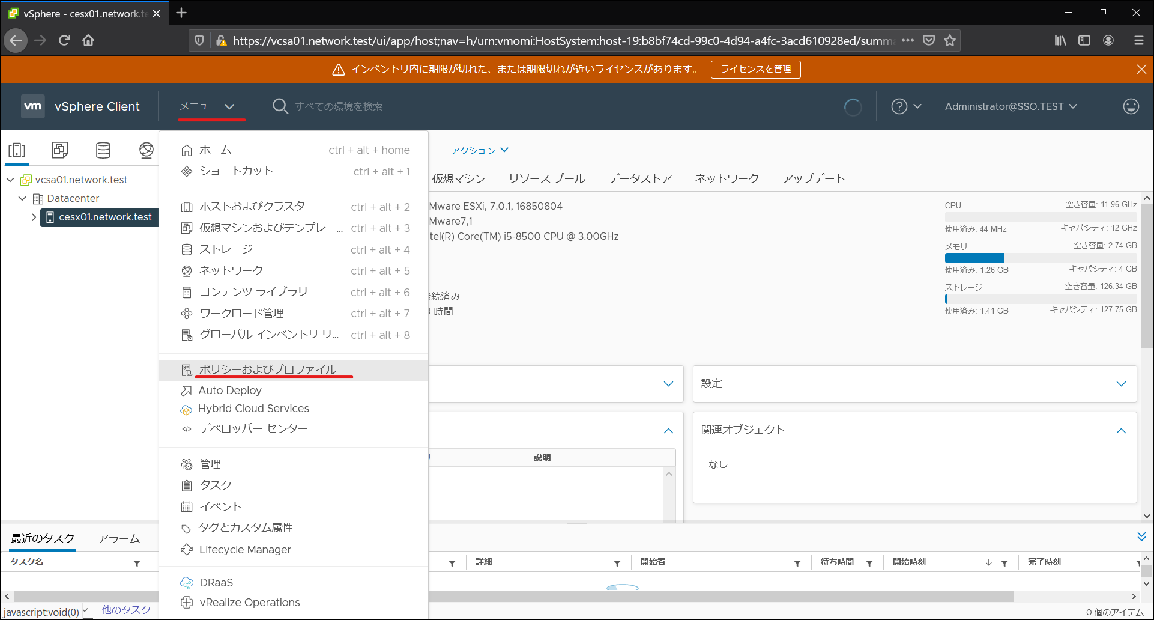This screenshot has width=1154, height=620.
Task: Open page actions ellipsis in address bar
Action: tap(908, 40)
